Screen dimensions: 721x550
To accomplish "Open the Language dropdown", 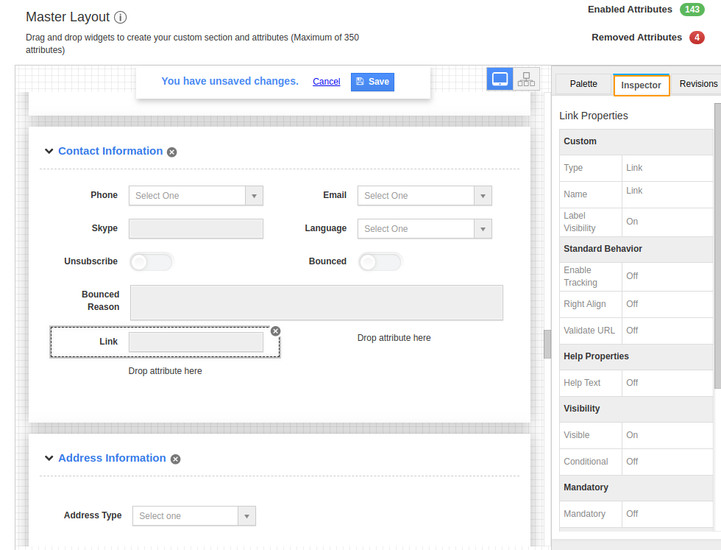I will click(425, 229).
